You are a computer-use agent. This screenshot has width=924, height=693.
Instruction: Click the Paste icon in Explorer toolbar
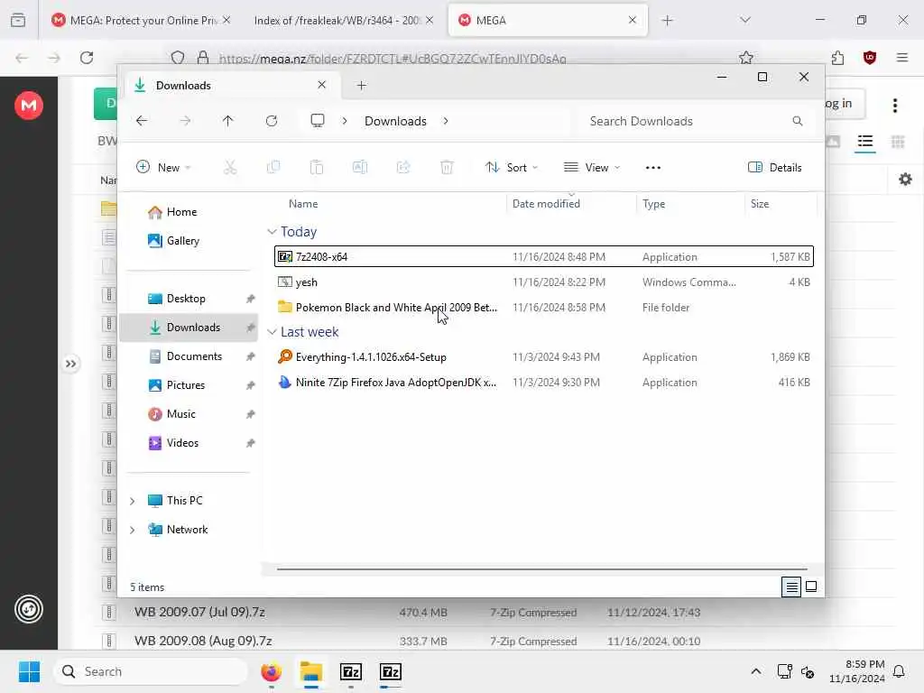[317, 168]
